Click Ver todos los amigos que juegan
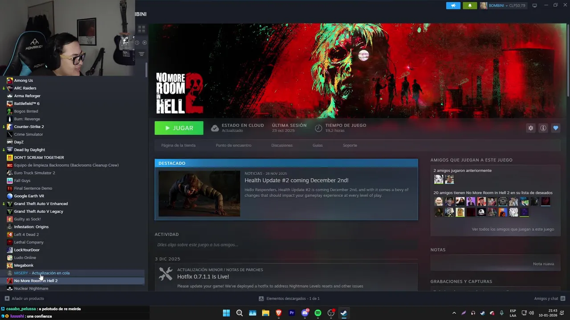The image size is (570, 320). [513, 229]
